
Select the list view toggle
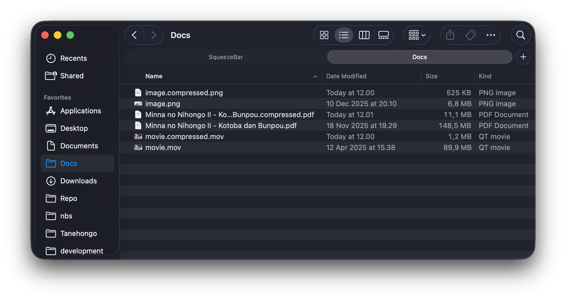point(344,35)
